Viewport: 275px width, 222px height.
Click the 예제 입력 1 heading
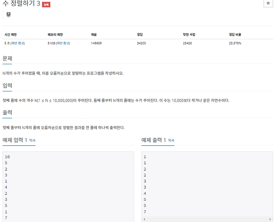(15, 140)
